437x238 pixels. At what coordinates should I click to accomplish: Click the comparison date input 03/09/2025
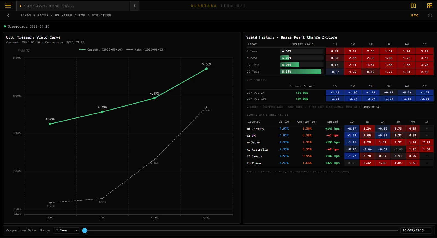pos(416,230)
